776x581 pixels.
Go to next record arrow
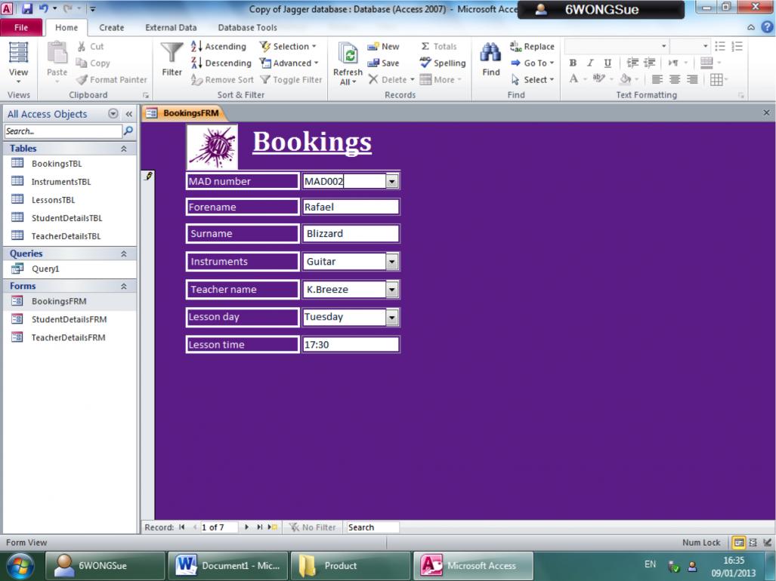coord(246,527)
